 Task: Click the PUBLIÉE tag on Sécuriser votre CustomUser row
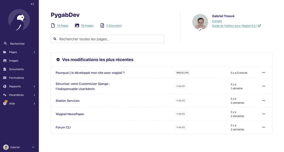(x=181, y=86)
